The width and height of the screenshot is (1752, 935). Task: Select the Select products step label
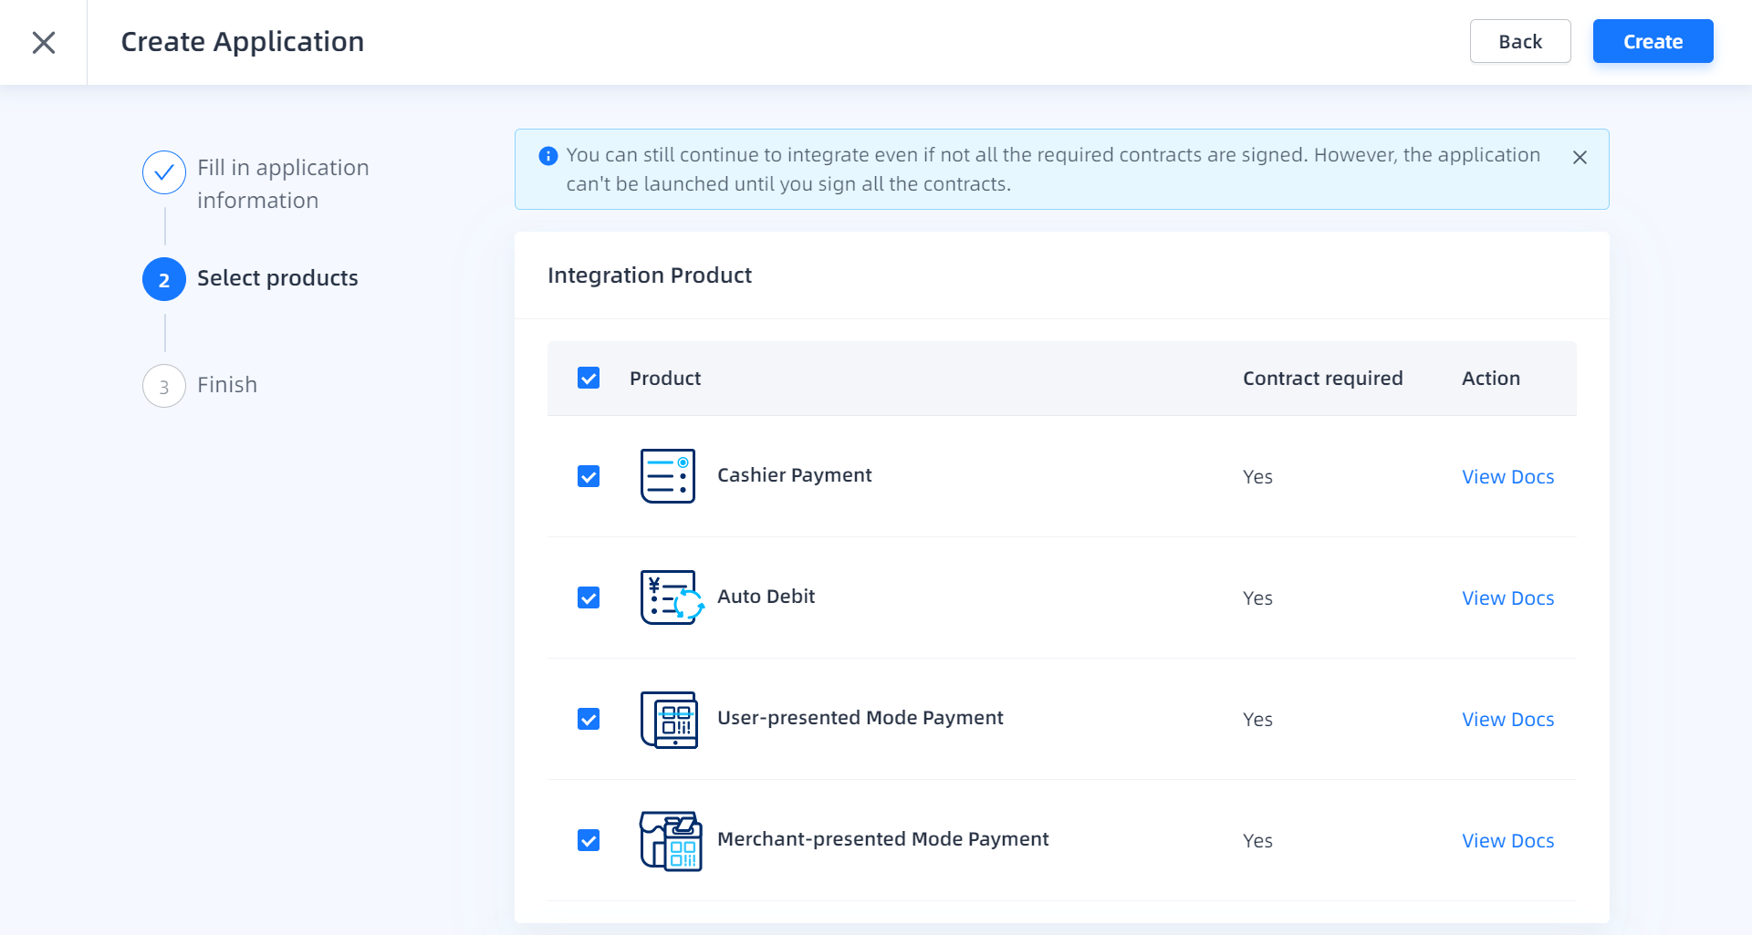[x=277, y=278]
